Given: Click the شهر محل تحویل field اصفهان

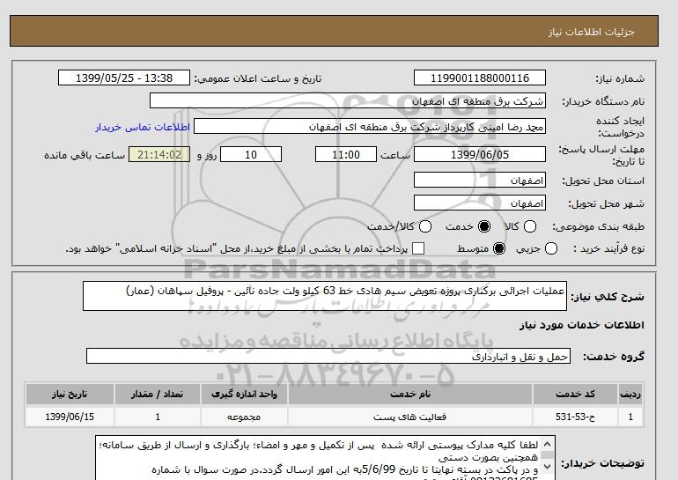Looking at the screenshot, I should click(x=480, y=203).
